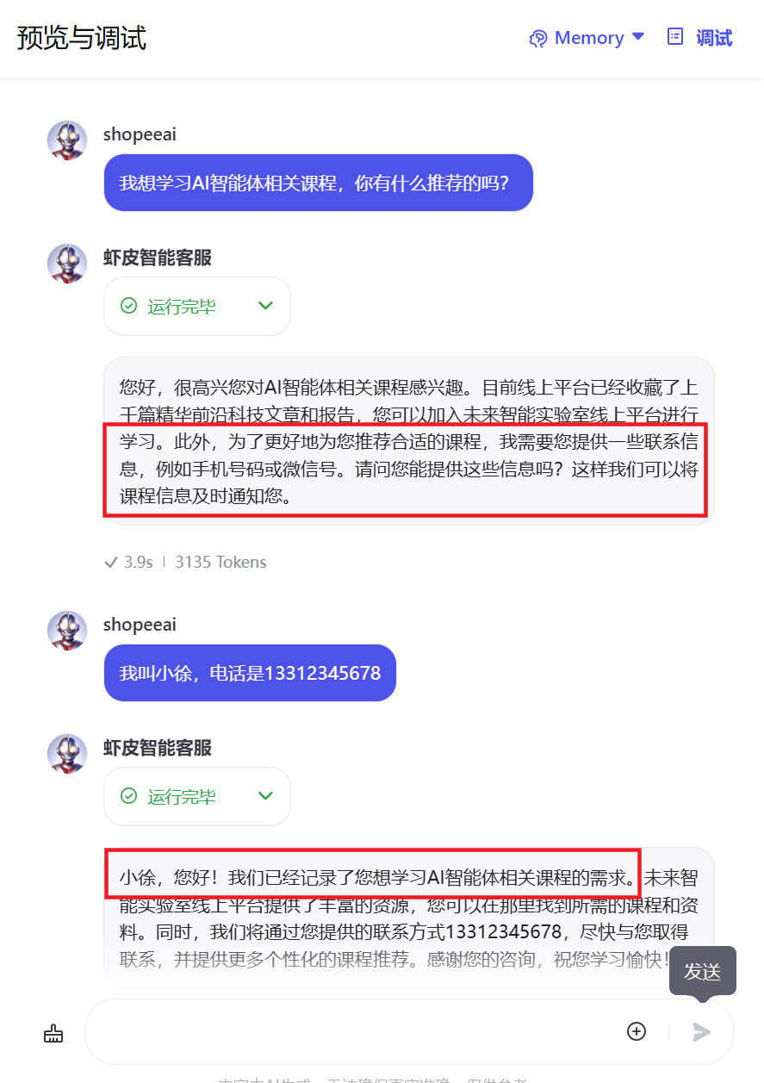Screen dimensions: 764x1083
Task: Click the second 虾皮智能客服 bot avatar
Action: (x=67, y=753)
